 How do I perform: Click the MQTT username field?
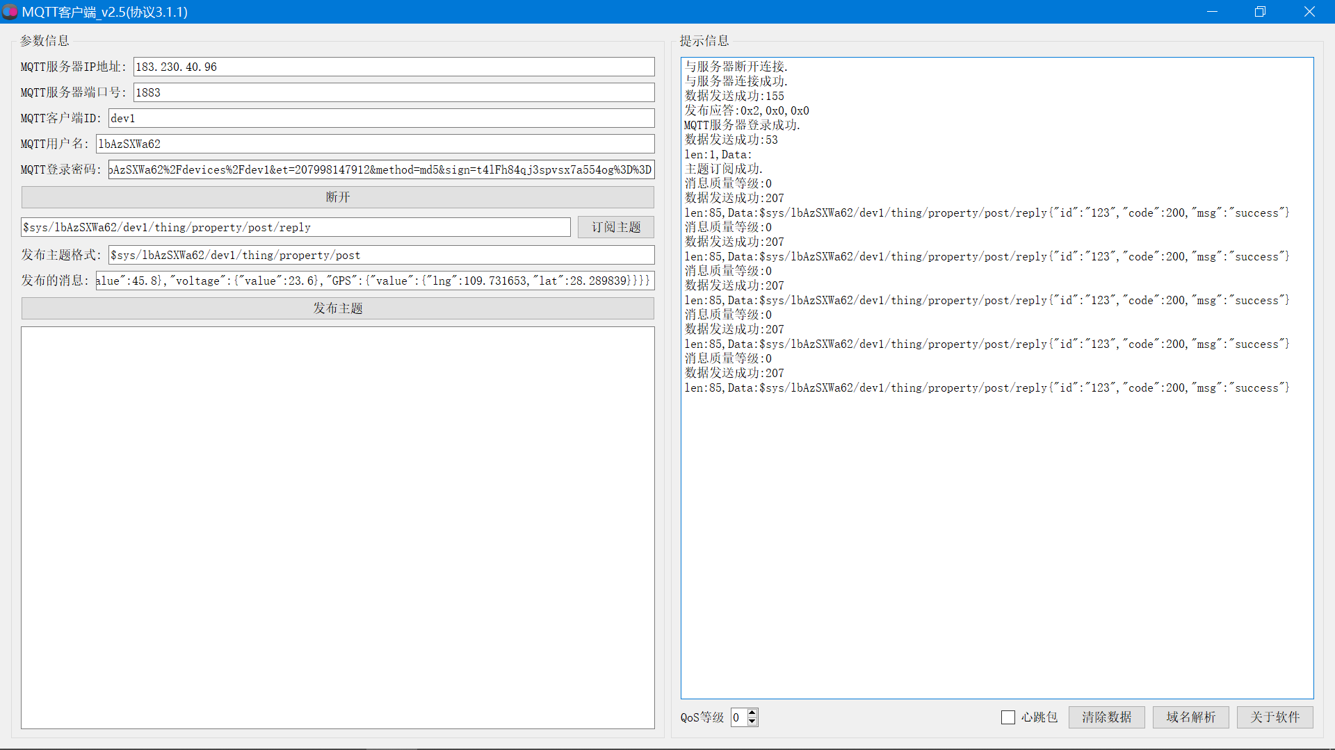click(375, 144)
